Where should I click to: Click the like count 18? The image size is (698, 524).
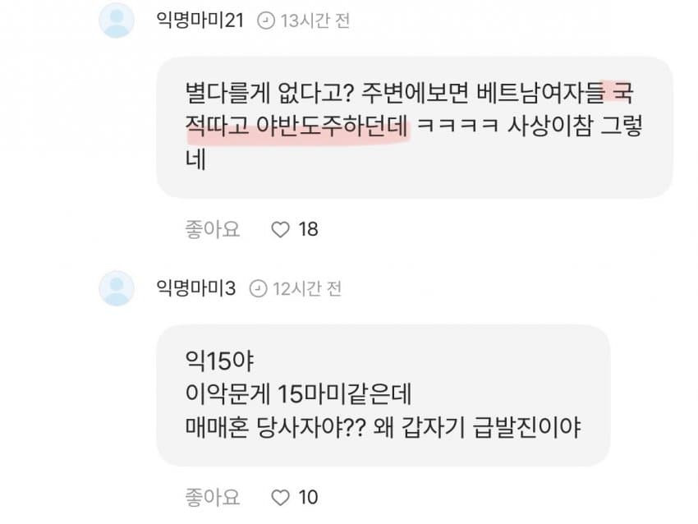click(x=308, y=230)
